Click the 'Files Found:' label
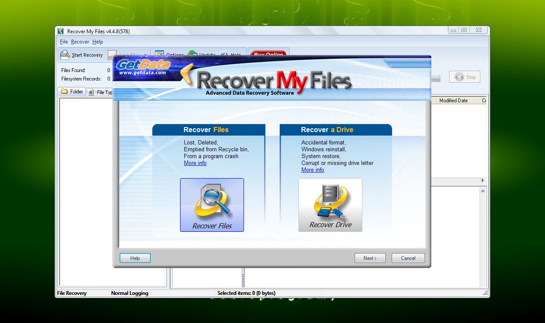This screenshot has width=545, height=323. pyautogui.click(x=73, y=70)
